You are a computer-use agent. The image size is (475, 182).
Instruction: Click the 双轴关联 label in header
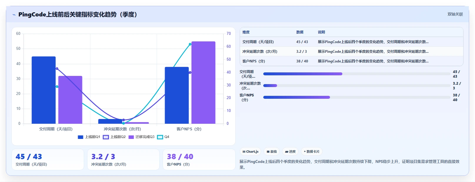[x=455, y=14]
